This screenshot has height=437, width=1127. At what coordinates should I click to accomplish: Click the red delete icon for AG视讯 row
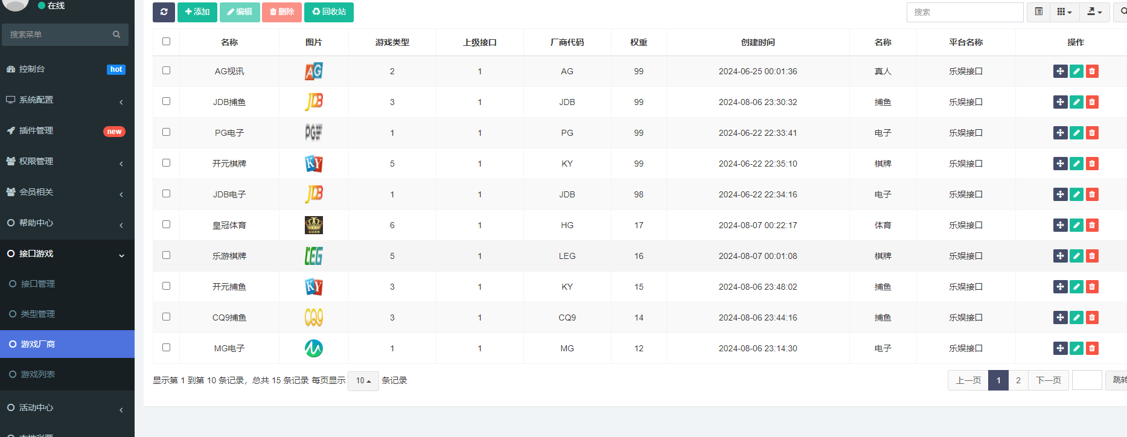[1092, 71]
